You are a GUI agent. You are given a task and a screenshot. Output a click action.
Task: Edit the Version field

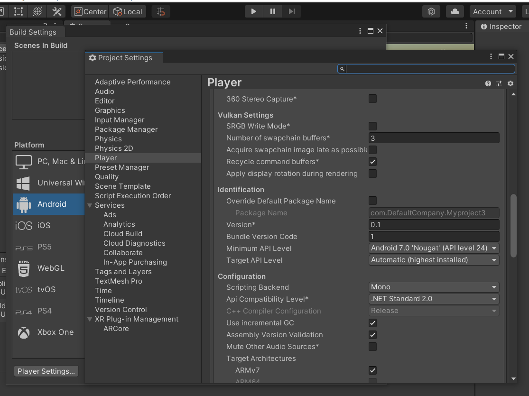pyautogui.click(x=434, y=225)
